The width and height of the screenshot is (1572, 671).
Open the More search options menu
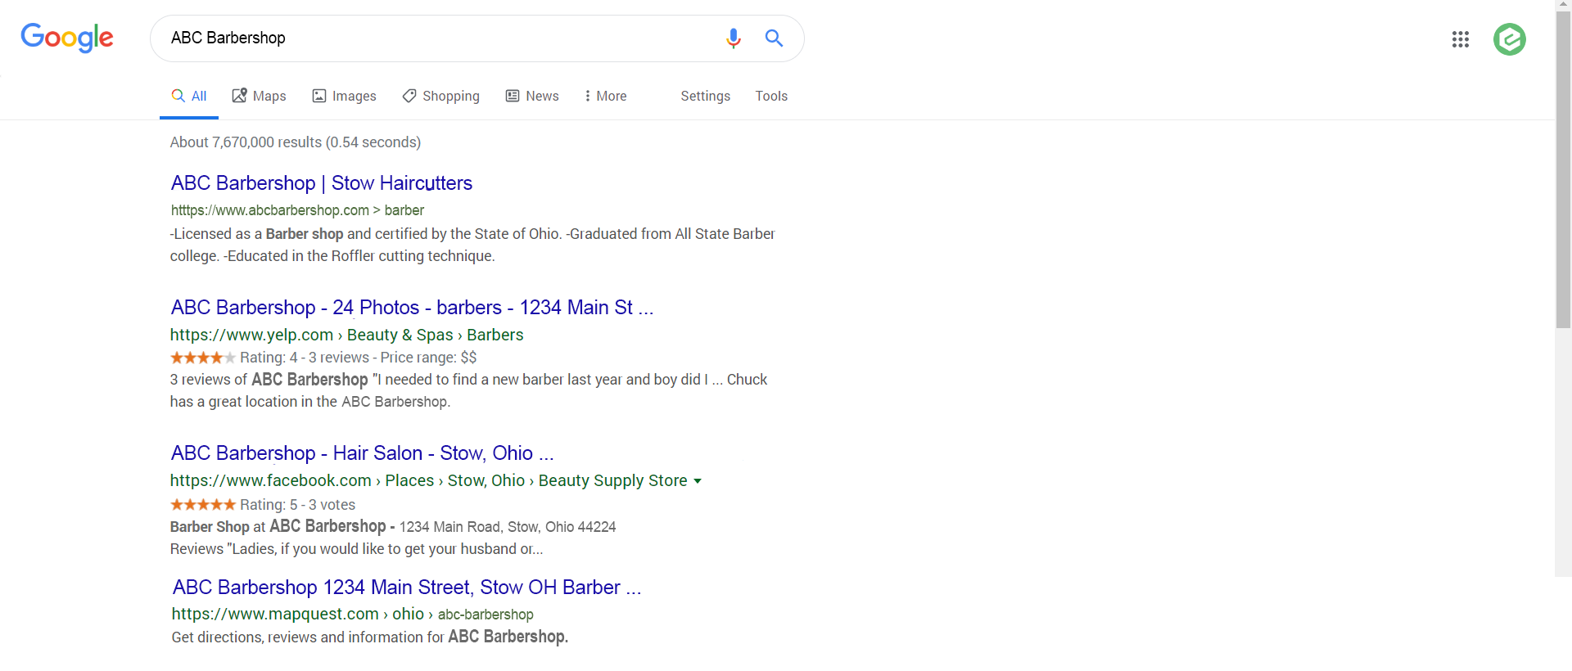[x=606, y=96]
